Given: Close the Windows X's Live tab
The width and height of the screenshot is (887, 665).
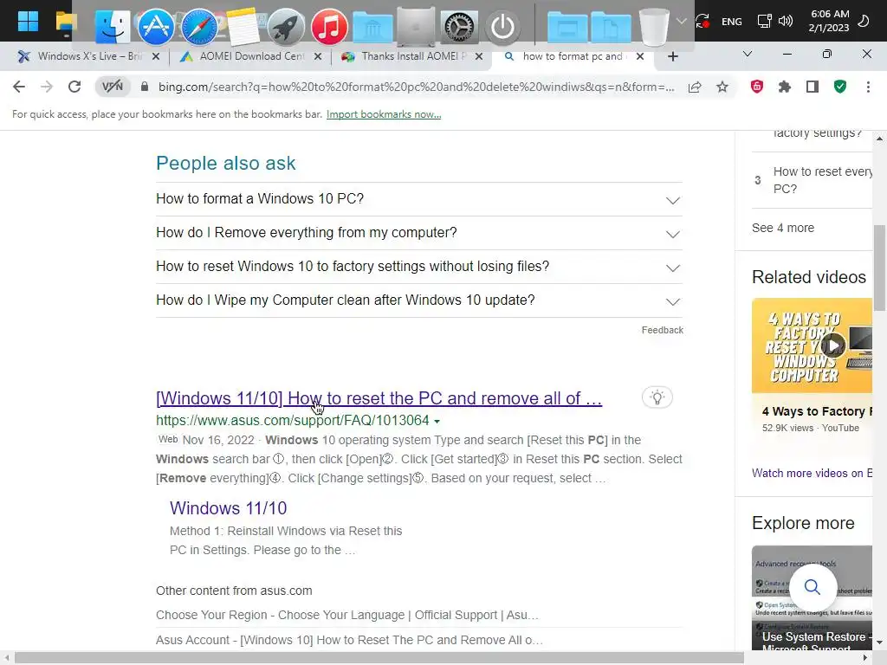Looking at the screenshot, I should (156, 56).
